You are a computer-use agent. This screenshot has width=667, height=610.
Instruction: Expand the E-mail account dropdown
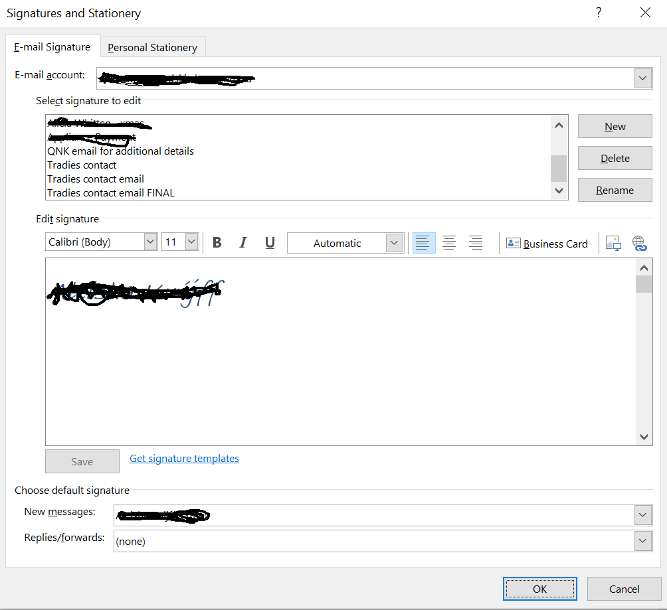(643, 78)
